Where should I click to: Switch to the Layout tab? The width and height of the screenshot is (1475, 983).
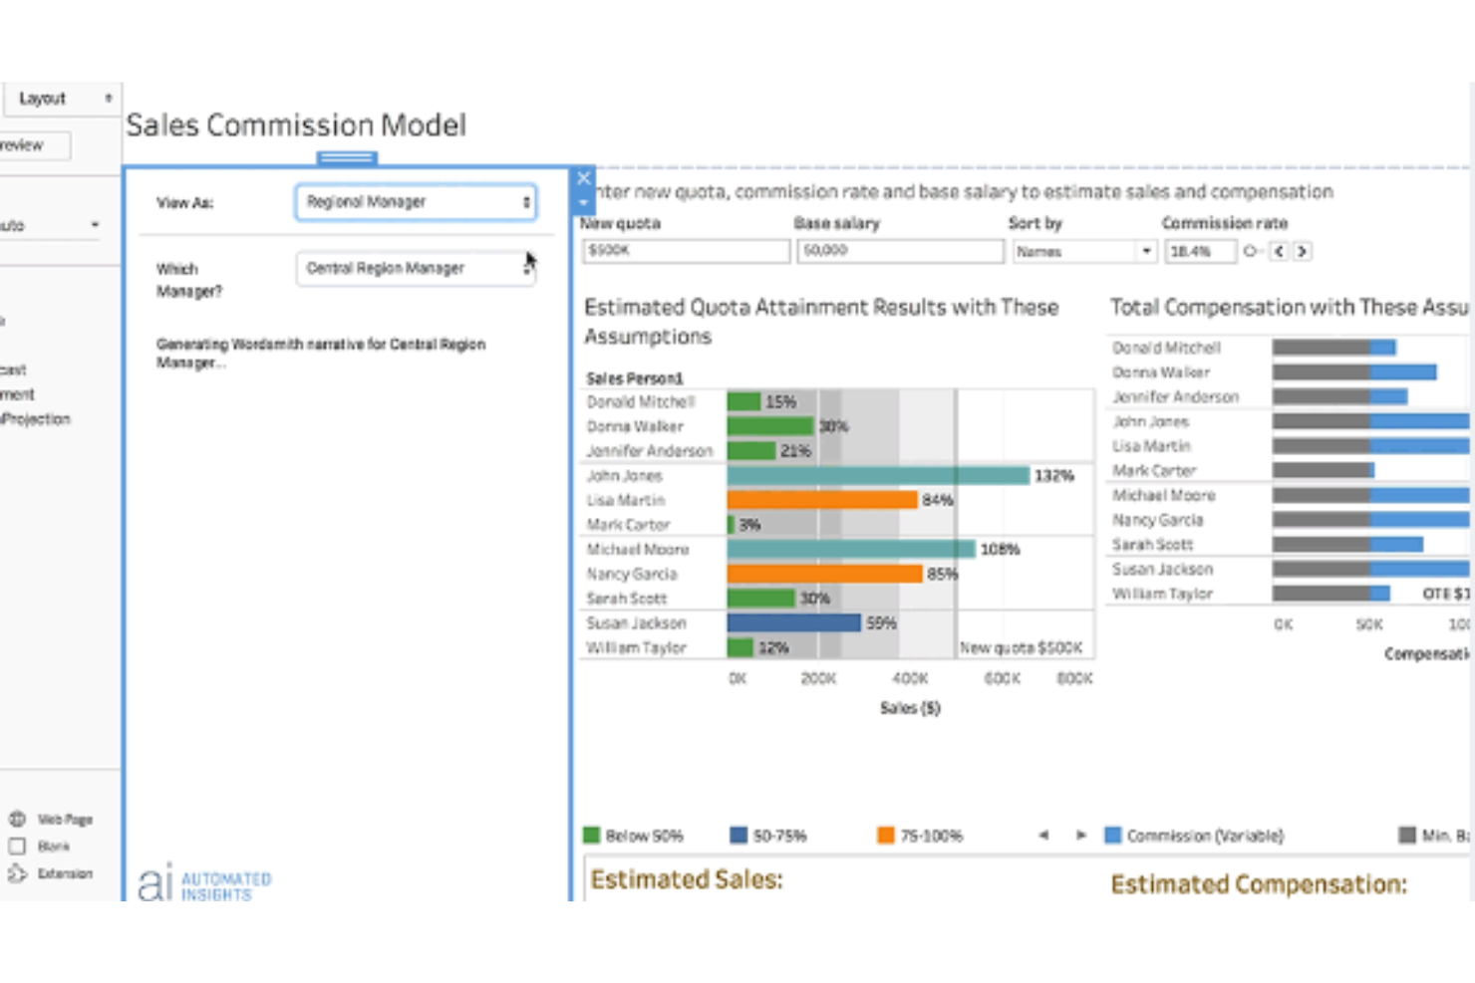pyautogui.click(x=42, y=98)
